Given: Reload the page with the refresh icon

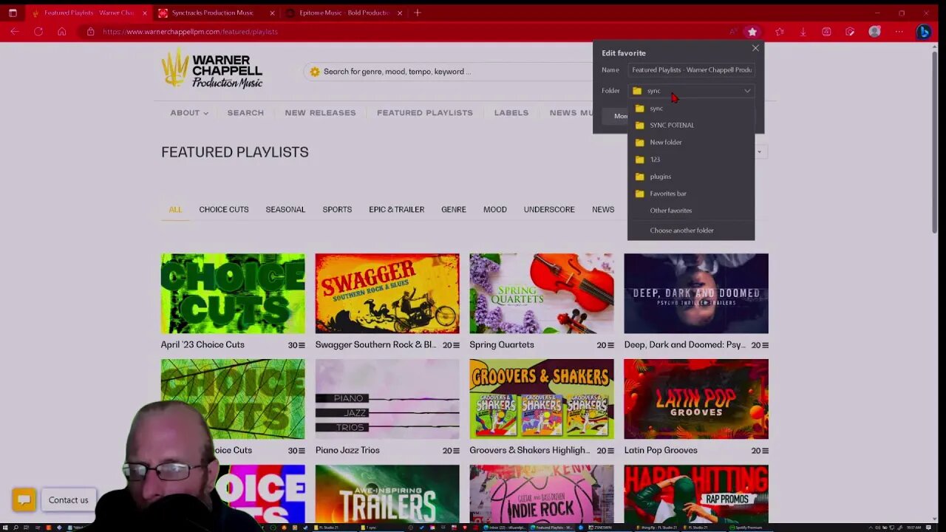Looking at the screenshot, I should [38, 32].
